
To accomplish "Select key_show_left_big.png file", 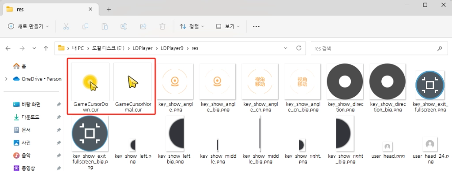I will [x=175, y=140].
